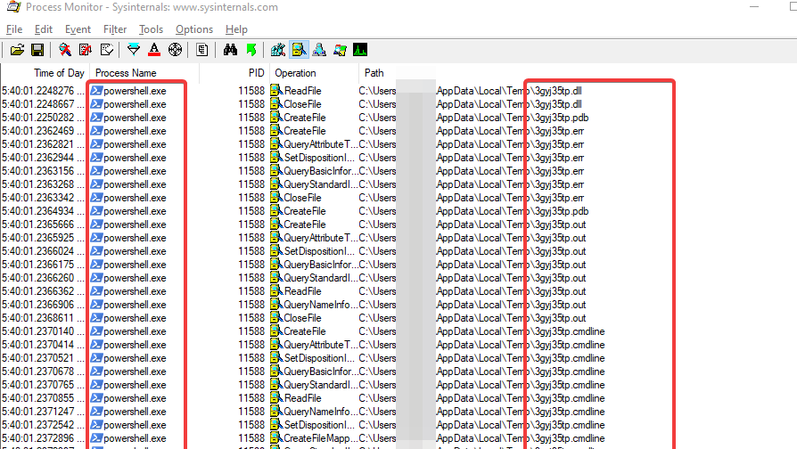Click SetDispositionI... operation at 5:40:01.2362944
Screen dimensions: 797x449
[x=319, y=158]
